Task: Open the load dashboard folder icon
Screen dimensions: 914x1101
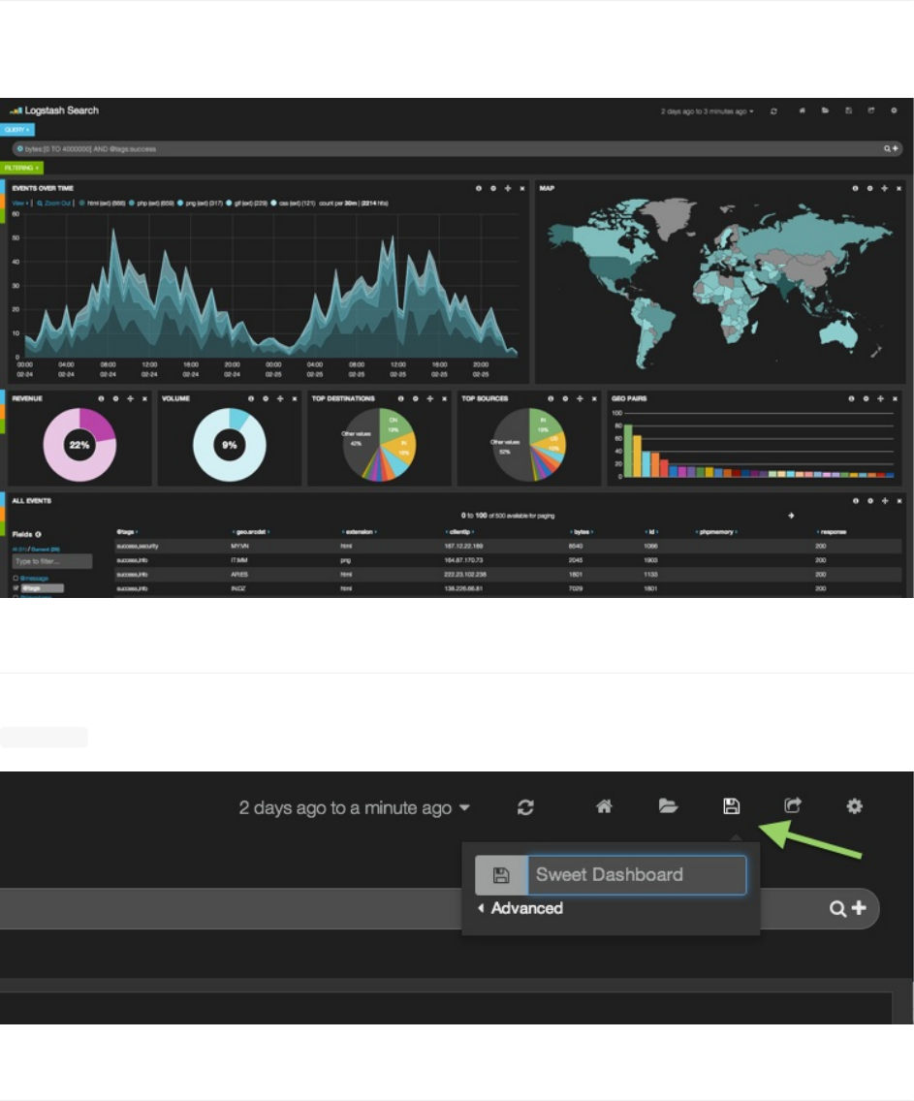Action: (668, 806)
